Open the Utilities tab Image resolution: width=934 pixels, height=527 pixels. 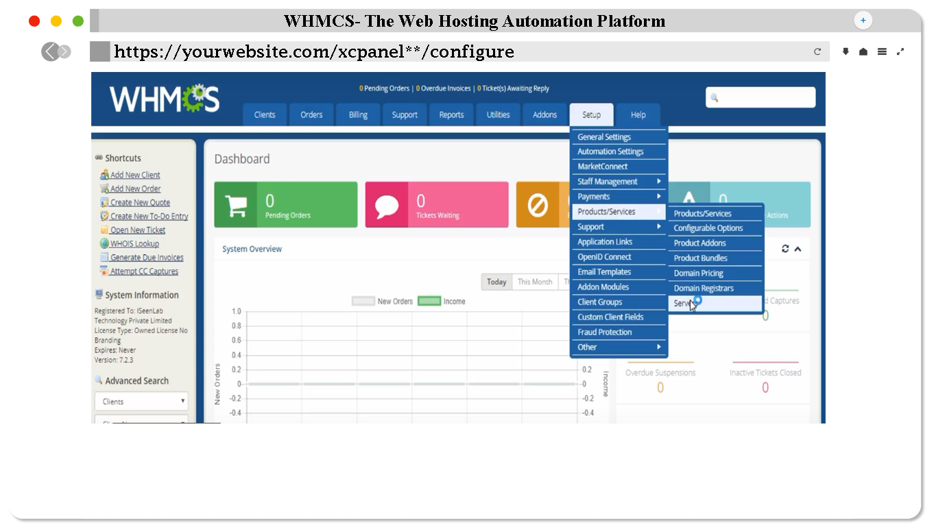pos(498,114)
